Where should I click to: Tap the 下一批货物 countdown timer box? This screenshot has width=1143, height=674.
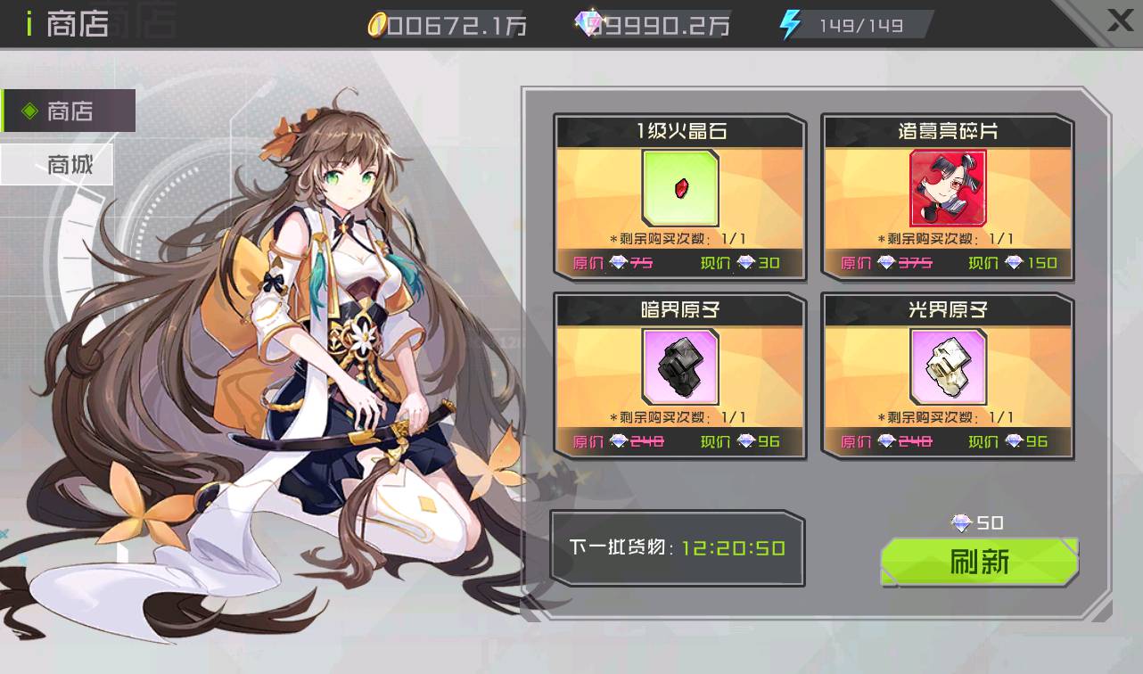point(678,548)
